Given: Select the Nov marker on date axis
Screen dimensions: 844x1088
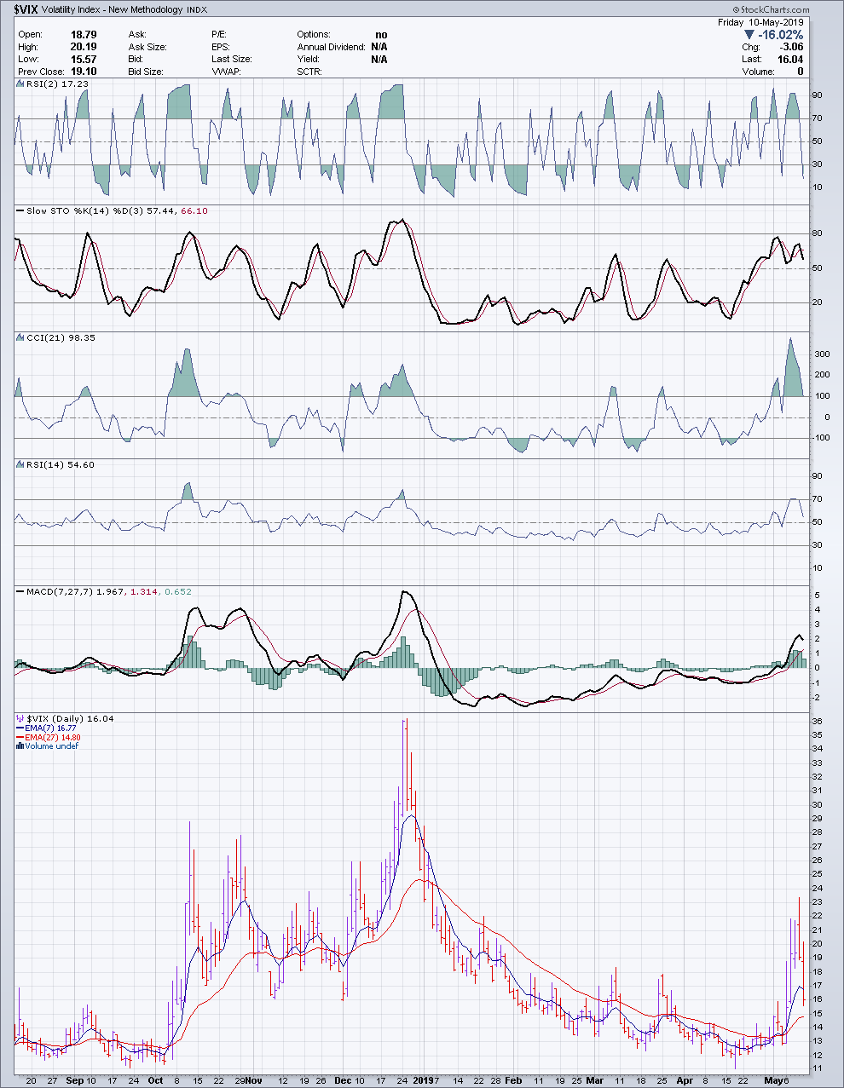Looking at the screenshot, I should [x=253, y=1080].
